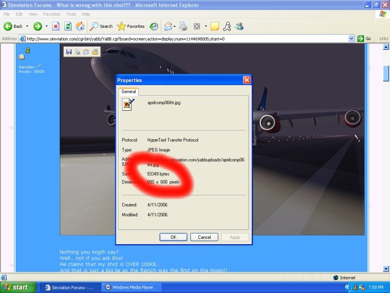Screen dimensions: 390x293
Task: Go to the Home page icon
Action: click(x=80, y=26)
